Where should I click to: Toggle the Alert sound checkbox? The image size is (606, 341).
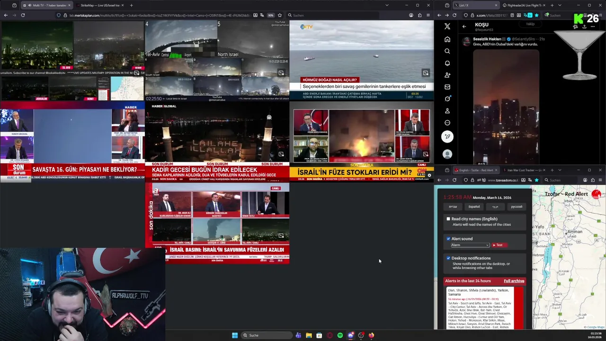pyautogui.click(x=448, y=239)
